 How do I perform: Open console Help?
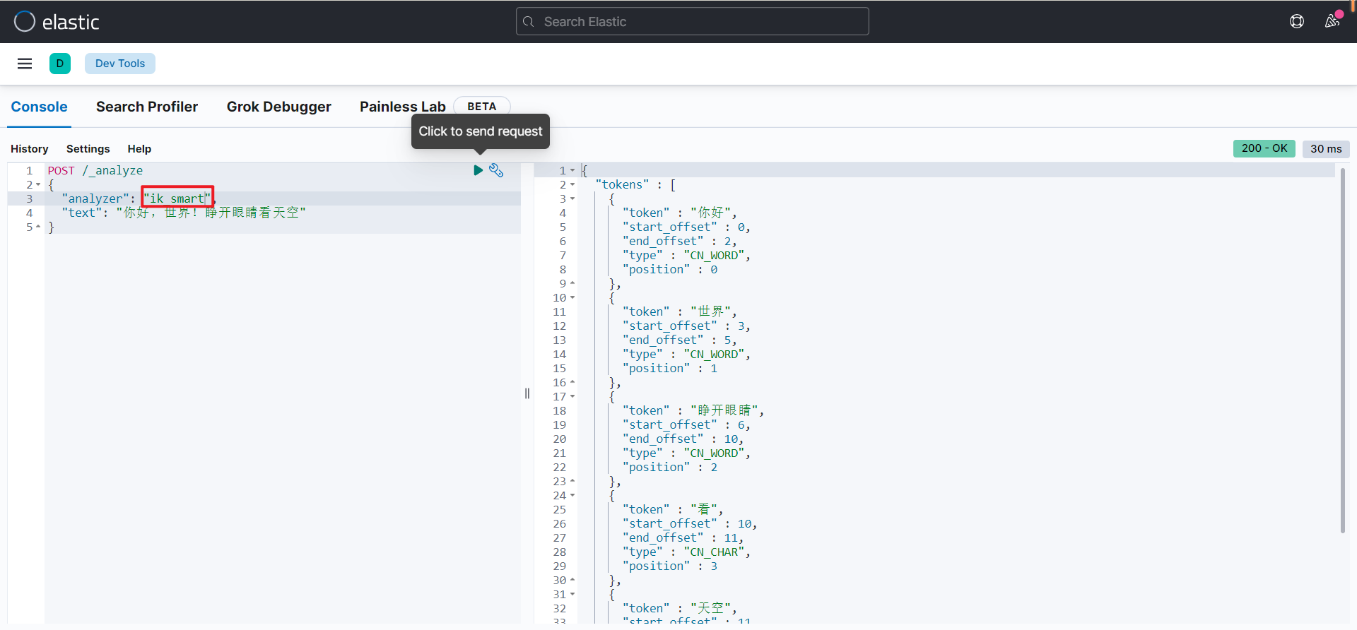(x=139, y=149)
